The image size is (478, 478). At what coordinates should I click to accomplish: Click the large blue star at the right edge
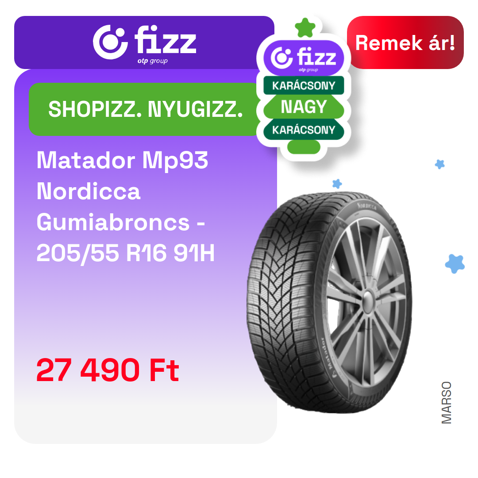[x=455, y=264]
